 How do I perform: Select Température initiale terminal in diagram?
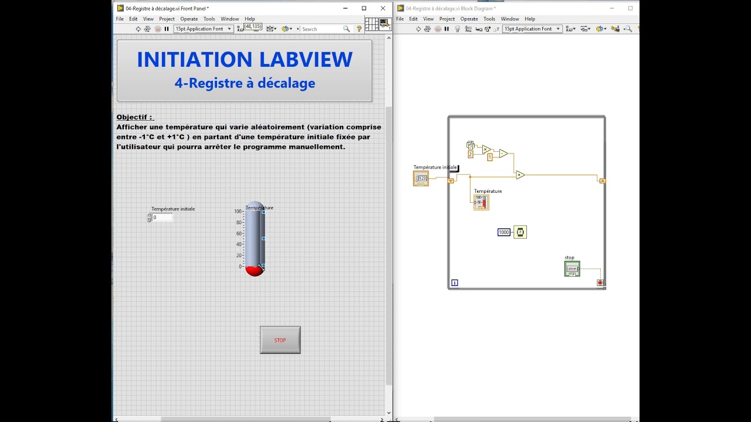[421, 179]
